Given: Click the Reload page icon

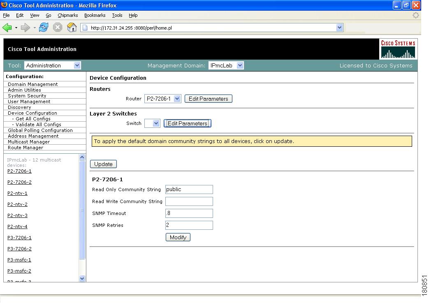Looking at the screenshot, I should pyautogui.click(x=44, y=28).
